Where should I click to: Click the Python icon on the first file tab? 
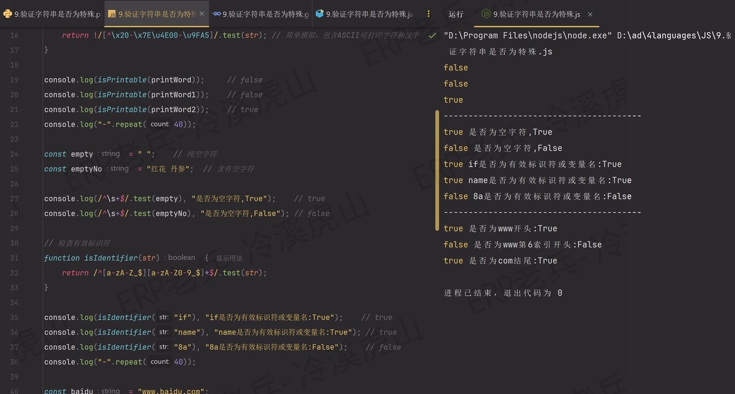(7, 14)
